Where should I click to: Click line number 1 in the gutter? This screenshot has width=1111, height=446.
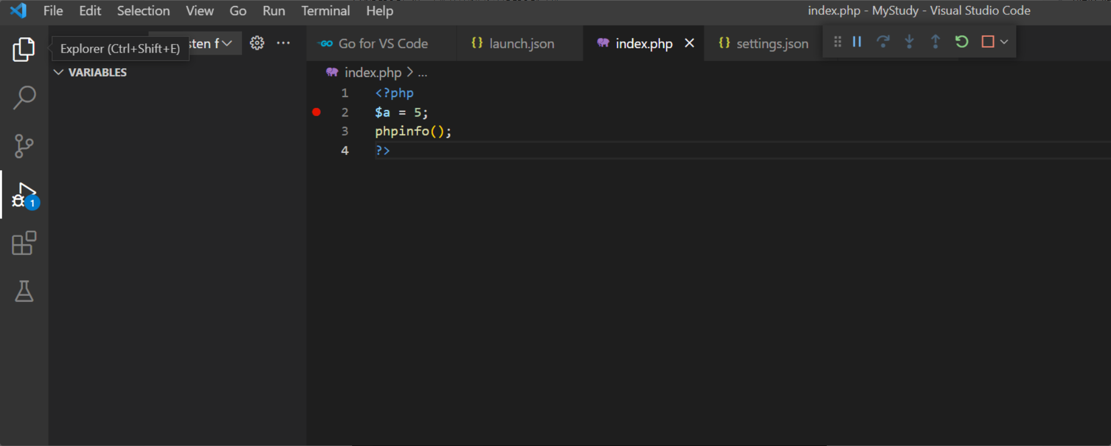click(x=344, y=93)
